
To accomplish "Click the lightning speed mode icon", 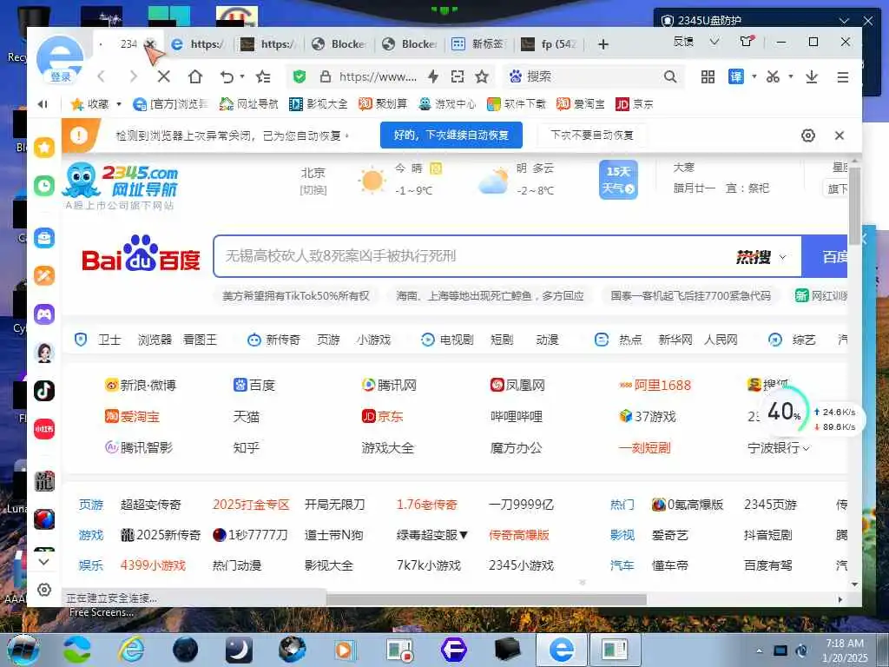I will [433, 76].
